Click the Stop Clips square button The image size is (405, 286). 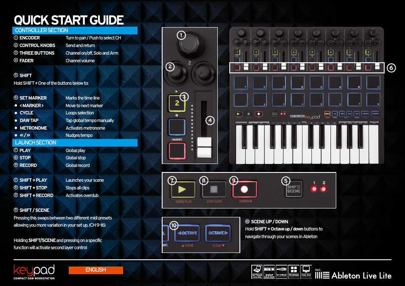[214, 189]
